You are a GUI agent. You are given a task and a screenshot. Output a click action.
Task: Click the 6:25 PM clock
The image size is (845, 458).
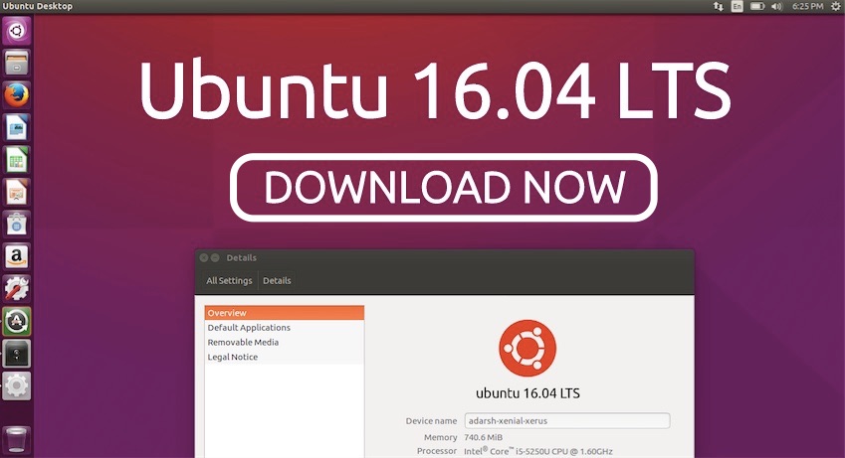[807, 7]
